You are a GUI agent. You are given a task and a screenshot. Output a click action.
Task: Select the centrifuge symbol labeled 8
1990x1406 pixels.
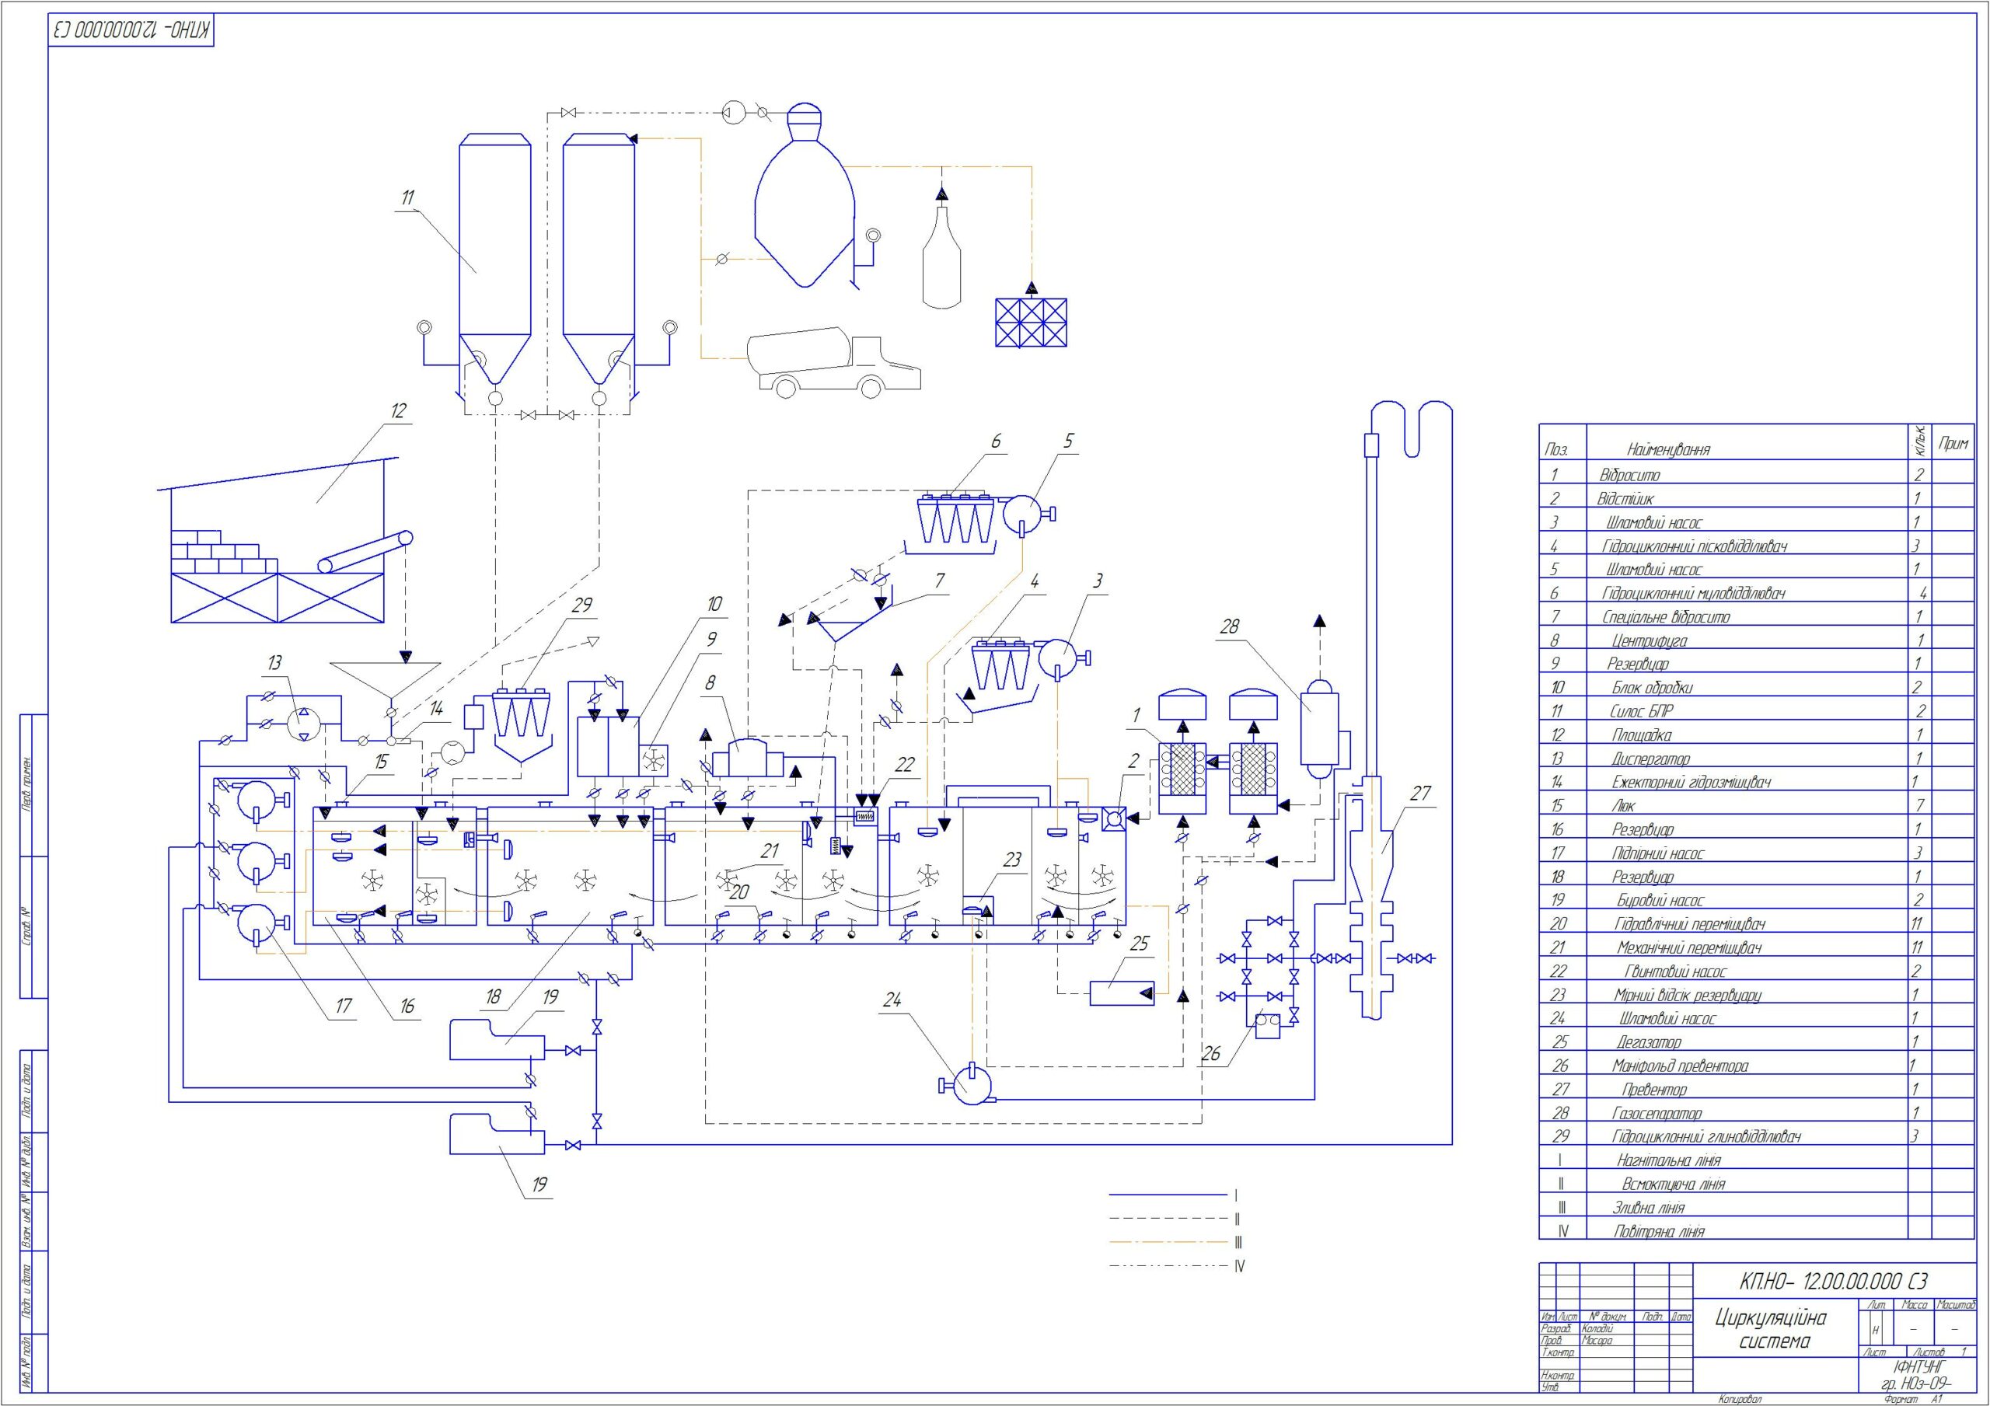tap(746, 758)
